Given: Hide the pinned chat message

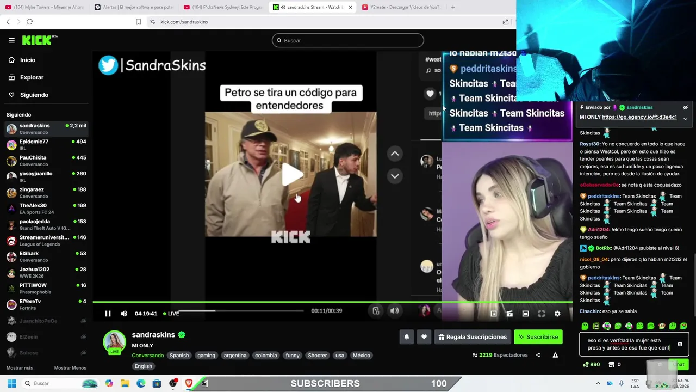Looking at the screenshot, I should [685, 107].
